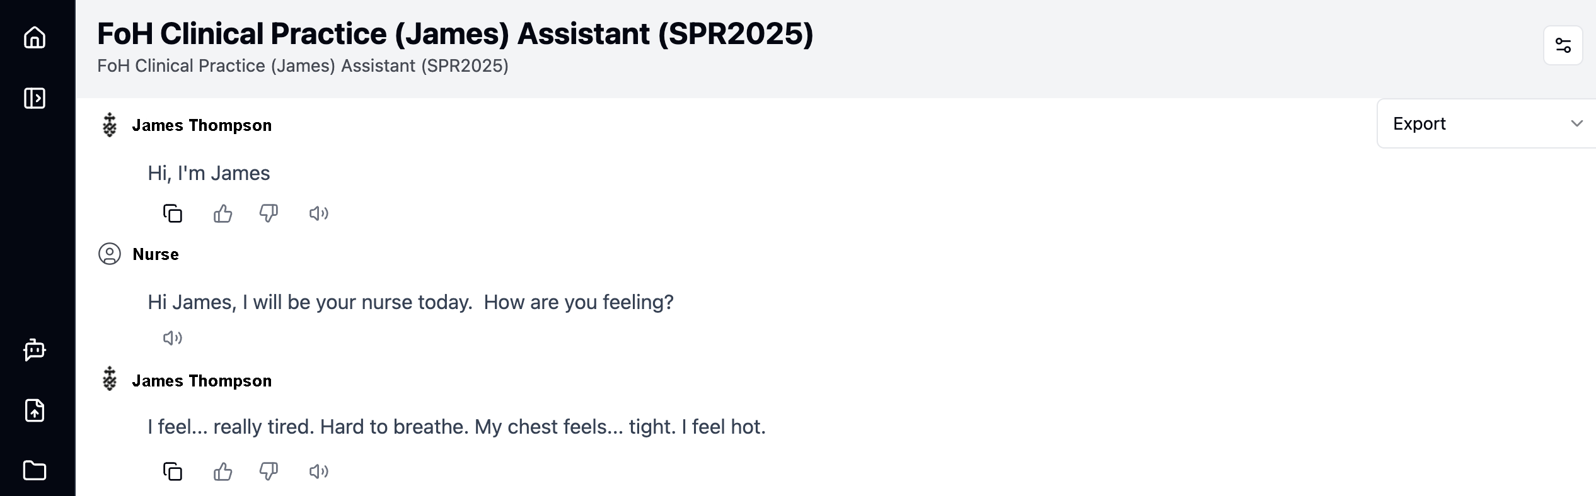Screen dimensions: 1596x496
Task: Give thumbs up to "really tired" reply
Action: pyautogui.click(x=223, y=471)
